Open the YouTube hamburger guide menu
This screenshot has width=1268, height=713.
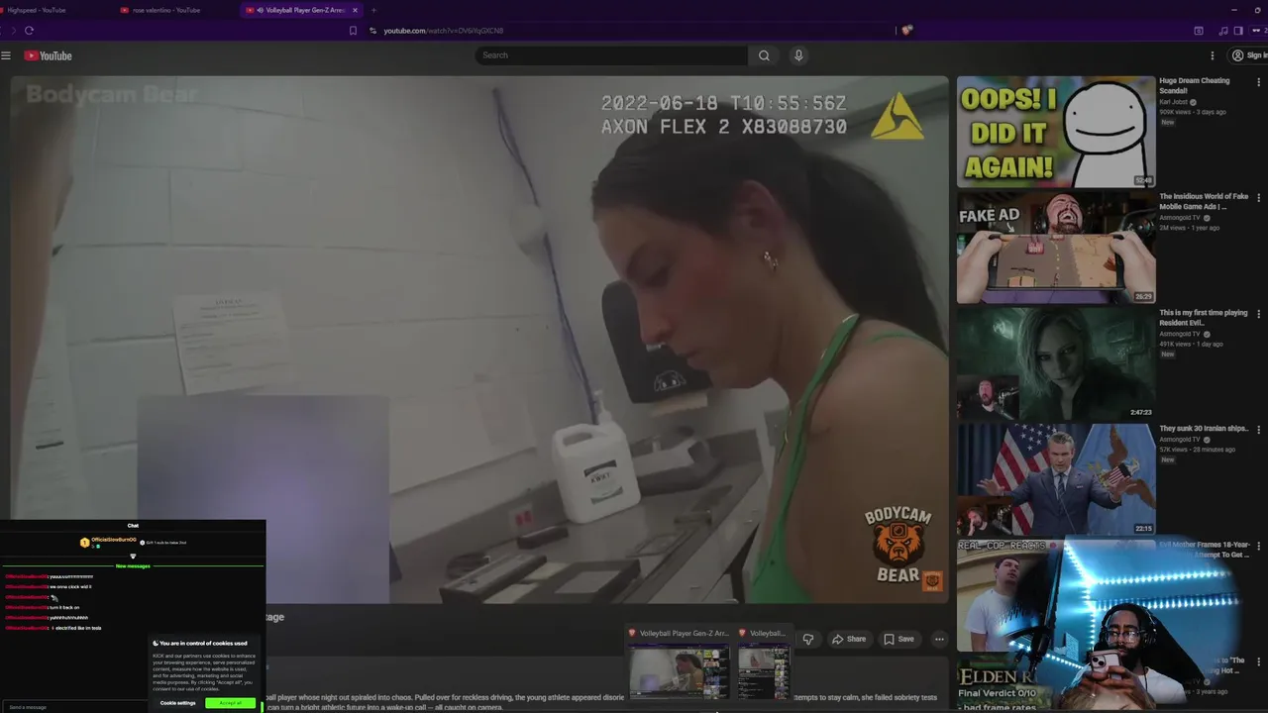pos(6,55)
